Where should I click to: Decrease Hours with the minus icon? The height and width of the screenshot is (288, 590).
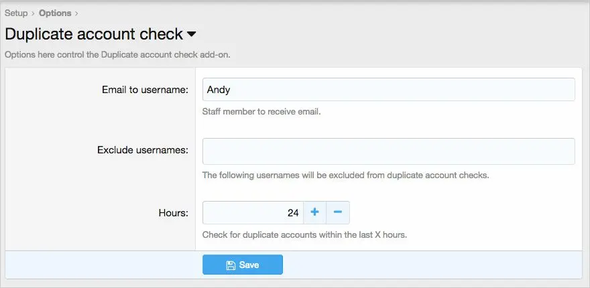pyautogui.click(x=338, y=213)
